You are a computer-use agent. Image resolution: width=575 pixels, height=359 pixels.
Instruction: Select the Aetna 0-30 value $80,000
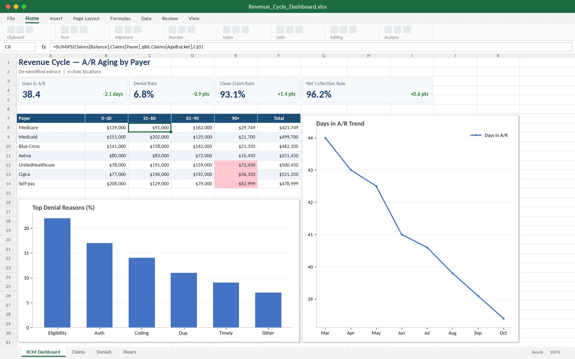point(106,155)
